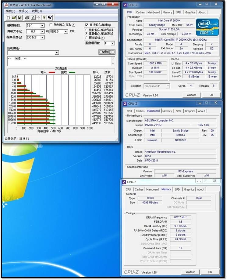Switch to CPU tab in Mainboard CPU-Z window

tap(129, 111)
